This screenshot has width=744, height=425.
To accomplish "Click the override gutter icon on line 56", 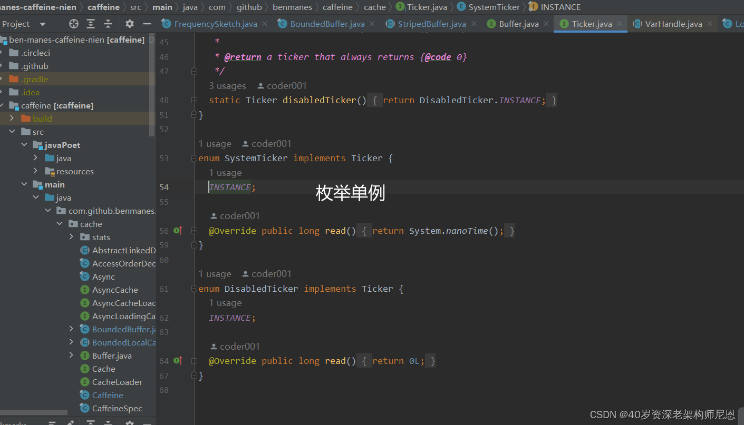I will click(x=178, y=230).
